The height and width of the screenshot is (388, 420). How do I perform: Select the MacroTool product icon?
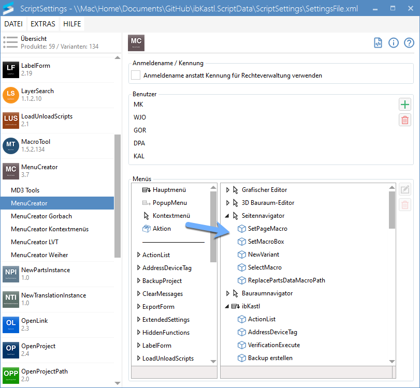coord(11,146)
